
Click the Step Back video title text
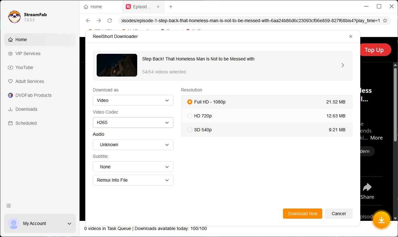pos(198,59)
